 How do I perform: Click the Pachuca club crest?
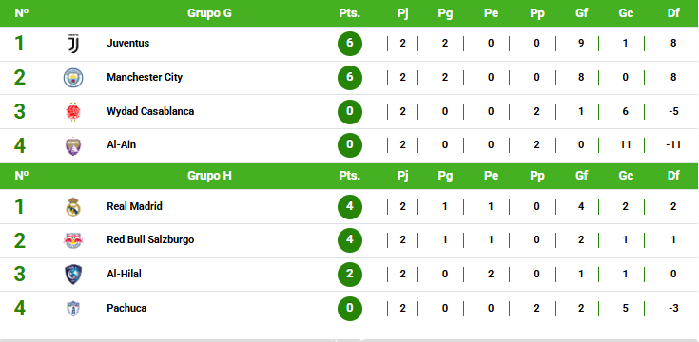[73, 308]
